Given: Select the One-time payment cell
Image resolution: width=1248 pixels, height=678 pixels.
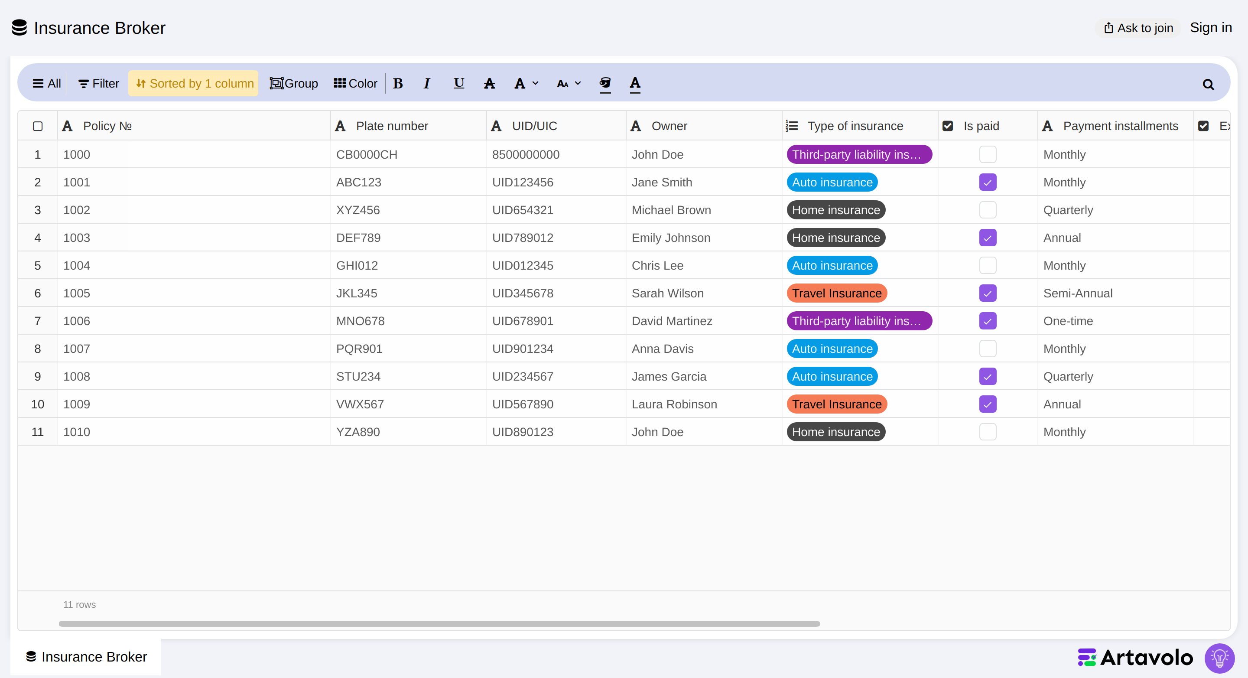Looking at the screenshot, I should tap(1116, 321).
